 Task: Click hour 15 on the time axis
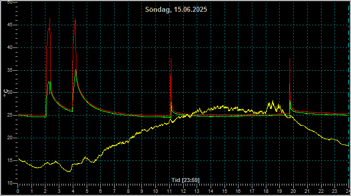point(225,191)
